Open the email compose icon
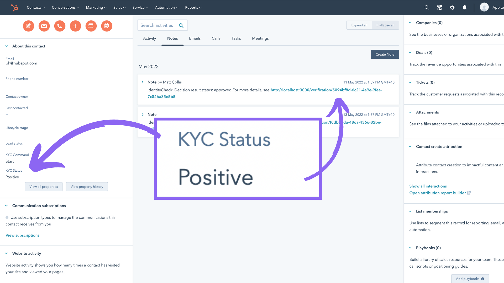Viewport: 504px width, 283px height. (44, 26)
